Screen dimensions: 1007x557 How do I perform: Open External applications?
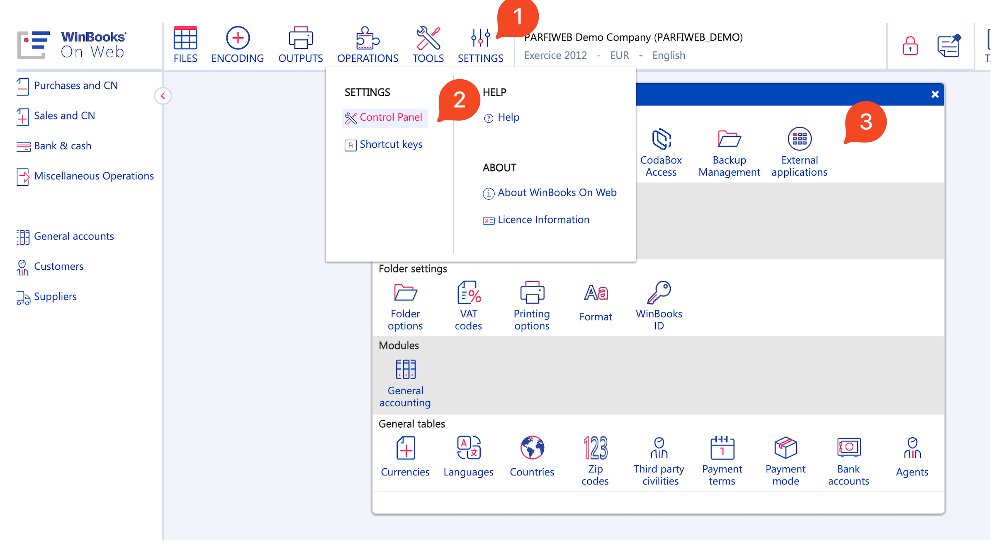coord(799,153)
